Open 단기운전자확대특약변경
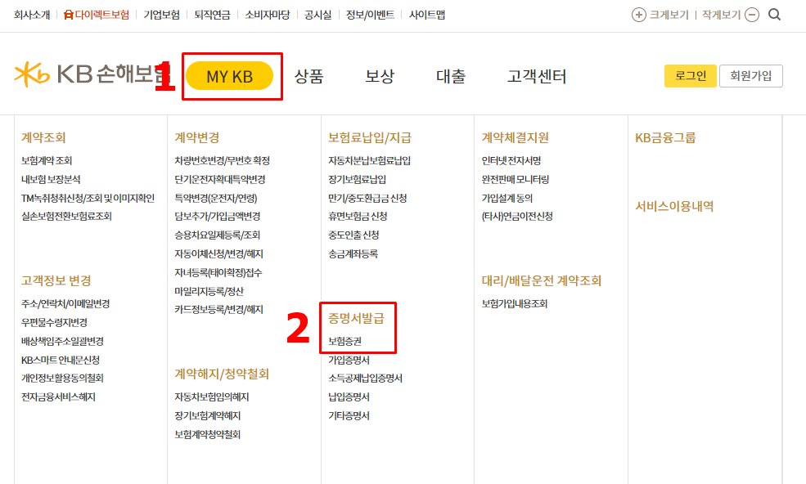The height and width of the screenshot is (484, 806). pyautogui.click(x=220, y=179)
